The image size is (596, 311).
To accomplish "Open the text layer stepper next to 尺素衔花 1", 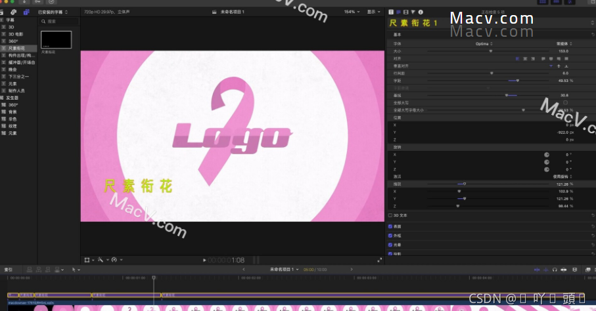I will 593,23.
